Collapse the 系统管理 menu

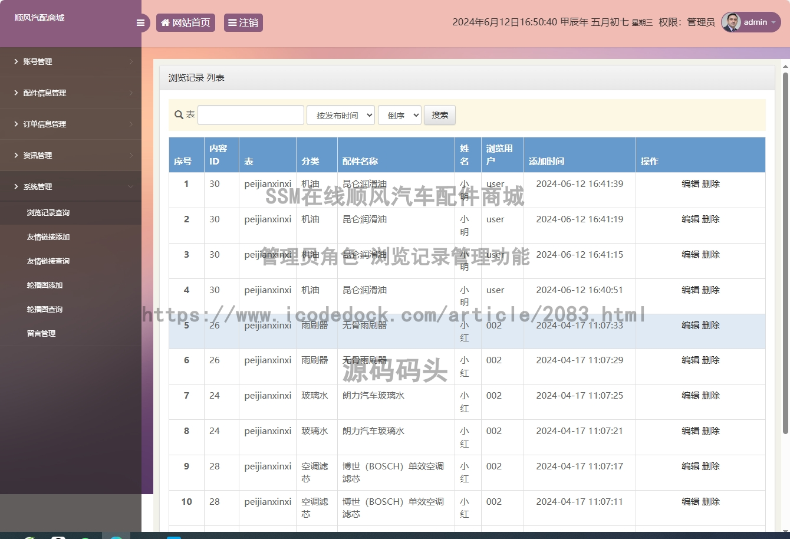pyautogui.click(x=71, y=186)
